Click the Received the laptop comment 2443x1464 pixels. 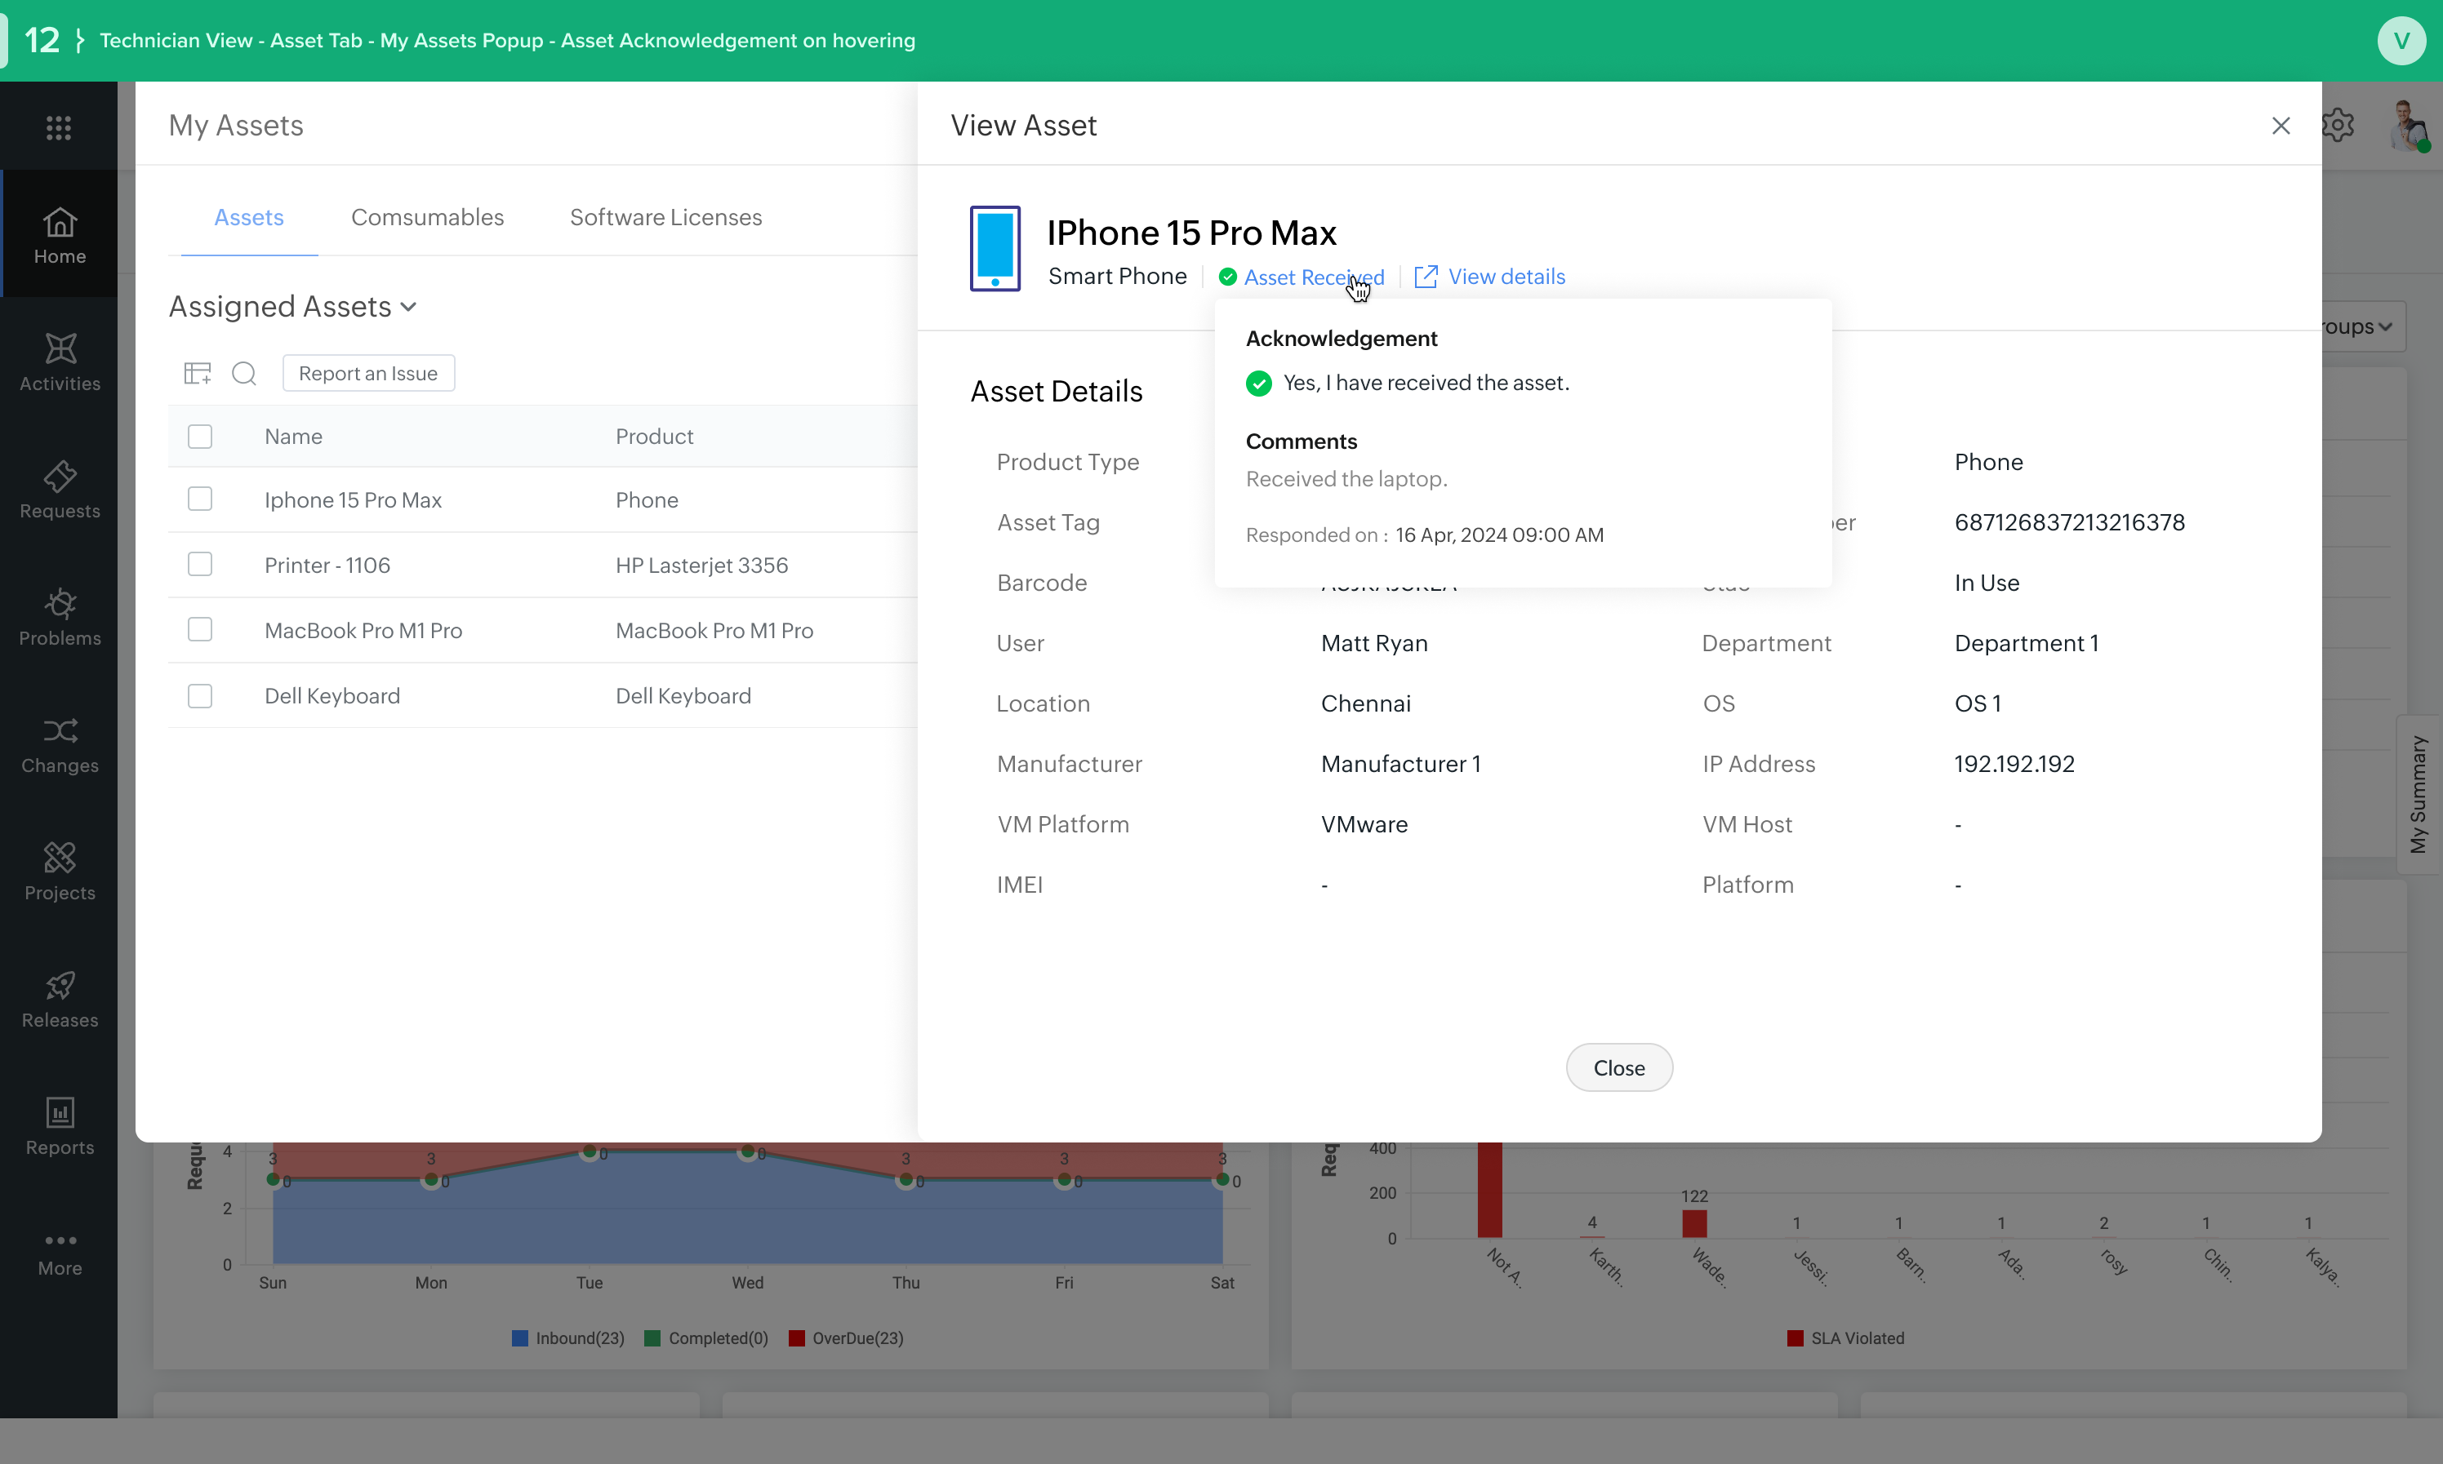1346,478
